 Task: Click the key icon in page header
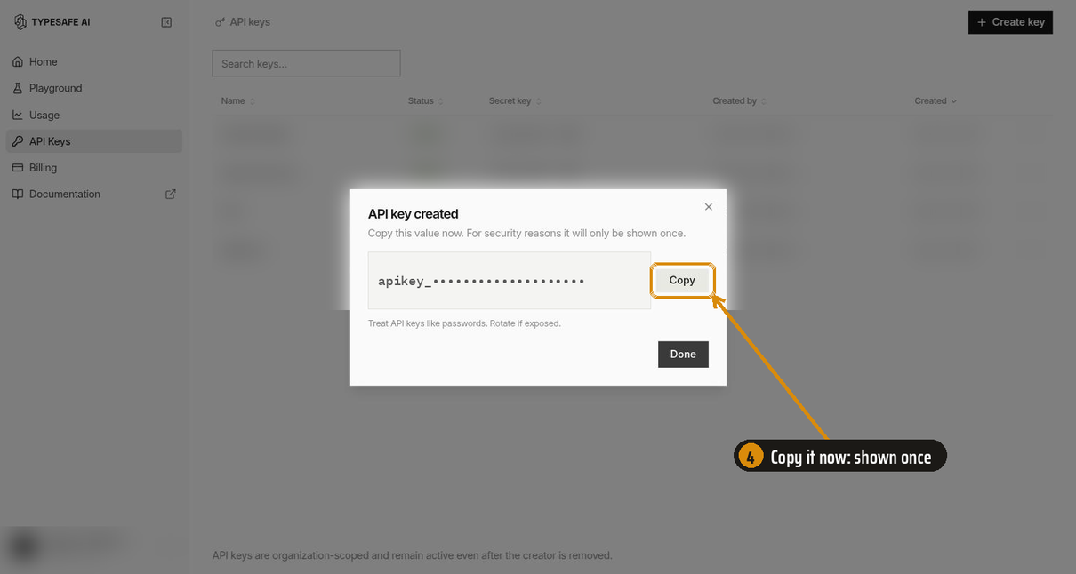(x=220, y=22)
